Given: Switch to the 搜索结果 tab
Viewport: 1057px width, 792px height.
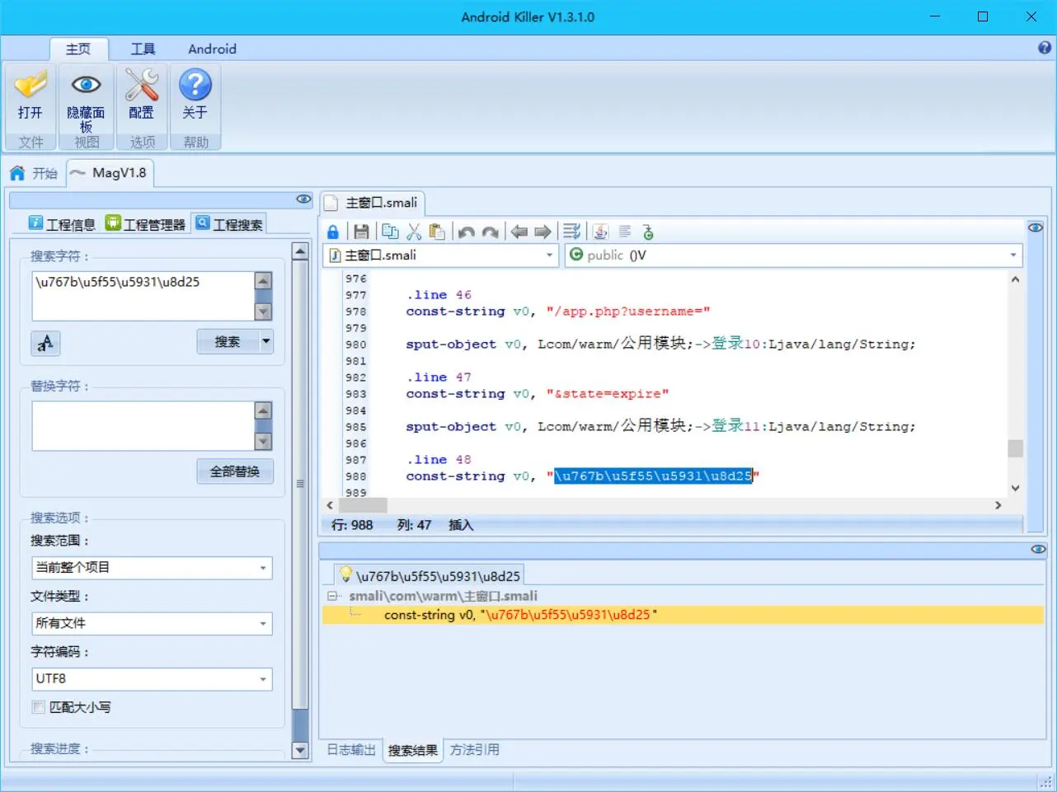Looking at the screenshot, I should tap(413, 750).
